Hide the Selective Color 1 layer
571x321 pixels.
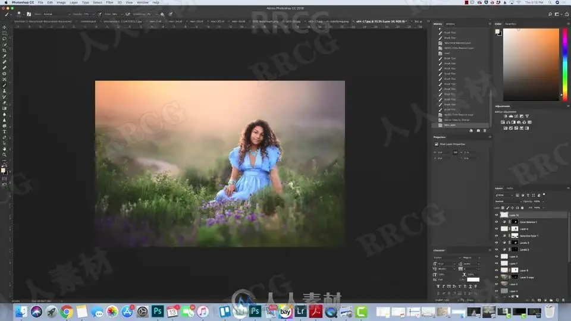click(496, 236)
